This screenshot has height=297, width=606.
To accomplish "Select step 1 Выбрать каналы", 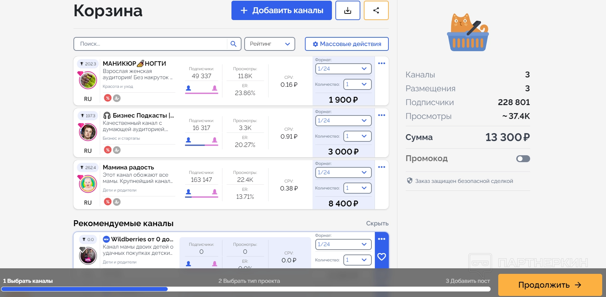I will [28, 281].
